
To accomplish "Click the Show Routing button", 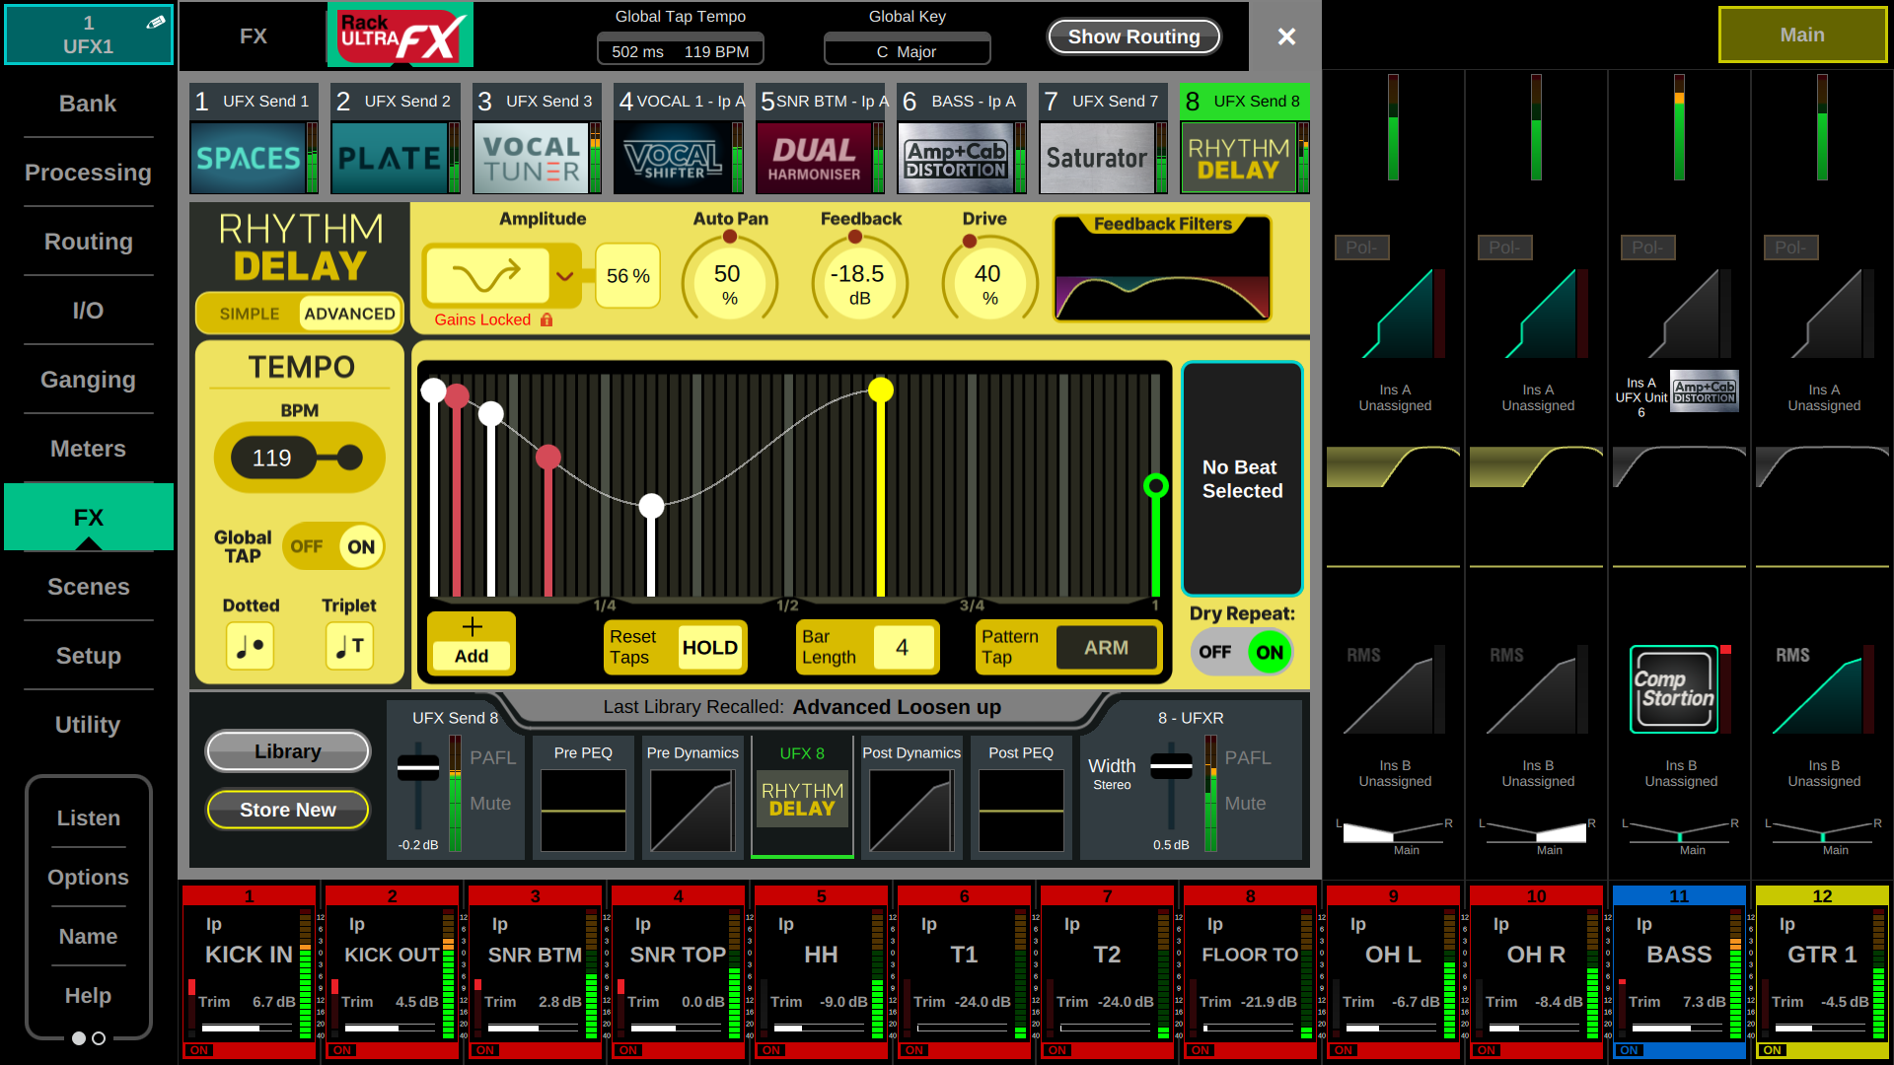I will point(1133,36).
